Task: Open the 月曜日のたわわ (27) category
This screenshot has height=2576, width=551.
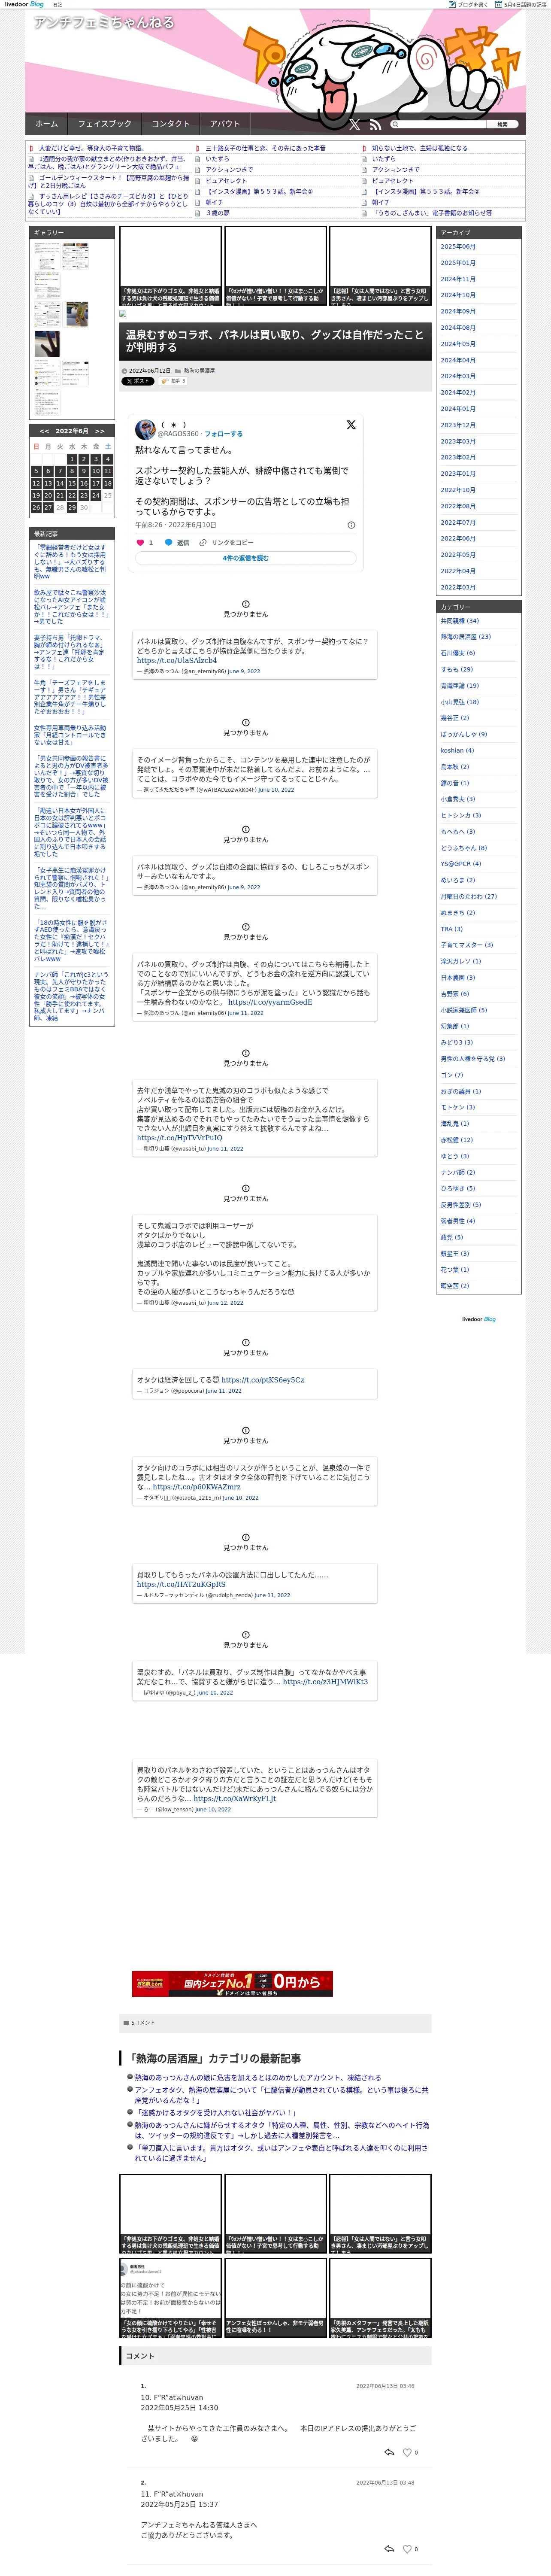Action: (x=469, y=896)
